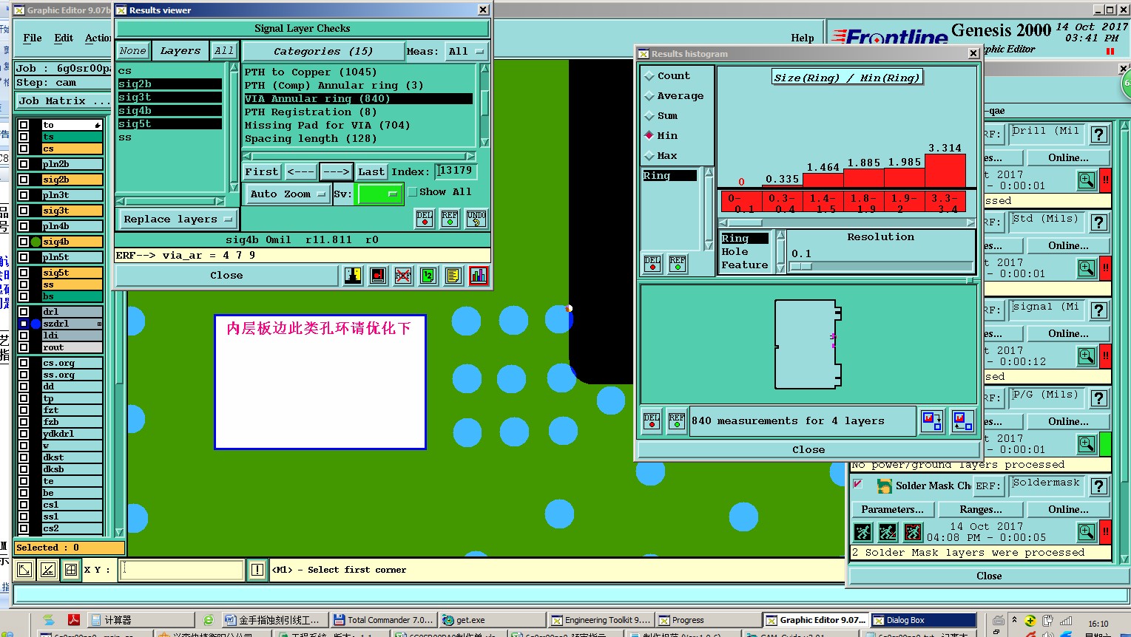Viewport: 1131px width, 637px height.
Task: Click the X Y coordinate input field
Action: [x=182, y=570]
